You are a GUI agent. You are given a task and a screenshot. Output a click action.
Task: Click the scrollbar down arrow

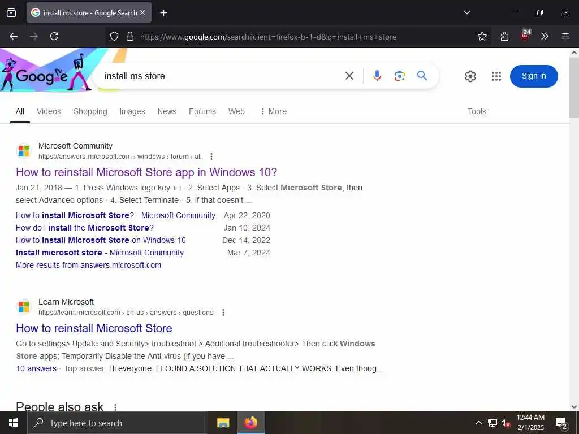(574, 407)
